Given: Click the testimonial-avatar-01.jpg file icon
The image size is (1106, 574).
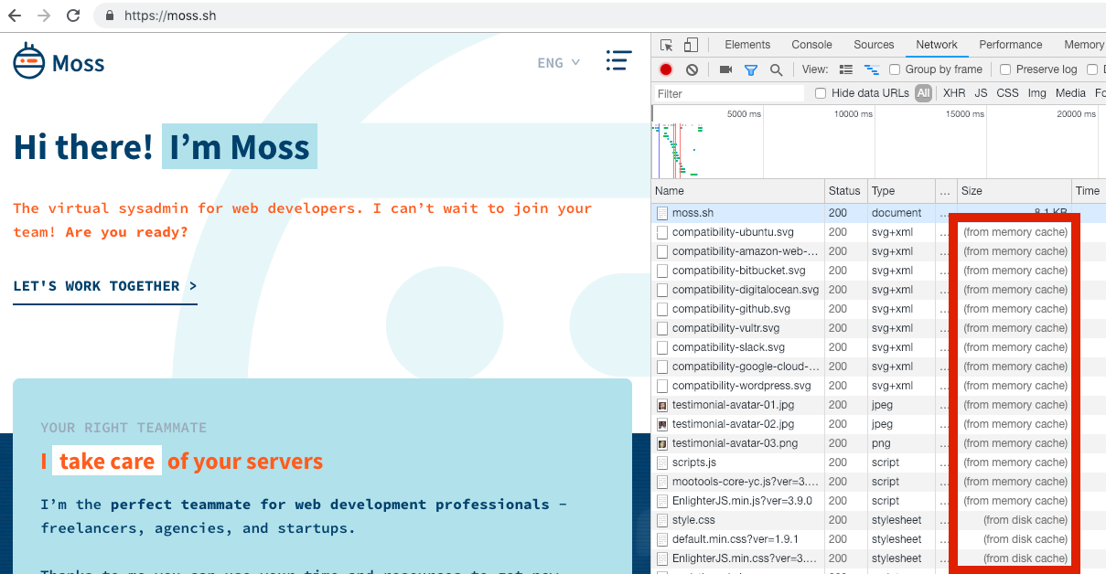Looking at the screenshot, I should (662, 405).
